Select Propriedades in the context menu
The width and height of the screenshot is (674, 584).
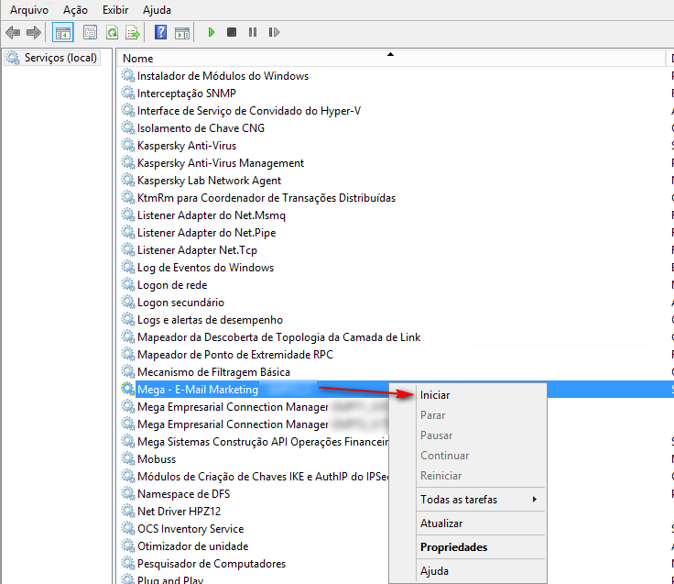click(453, 547)
